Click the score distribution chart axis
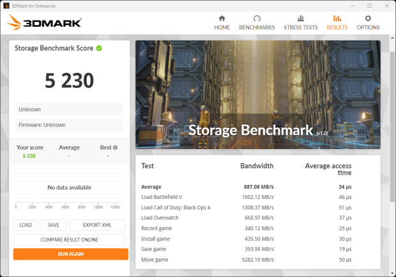This screenshot has height=277, width=396. point(70,203)
